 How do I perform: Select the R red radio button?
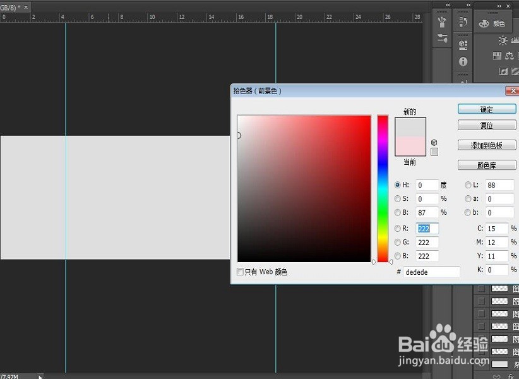click(x=398, y=229)
